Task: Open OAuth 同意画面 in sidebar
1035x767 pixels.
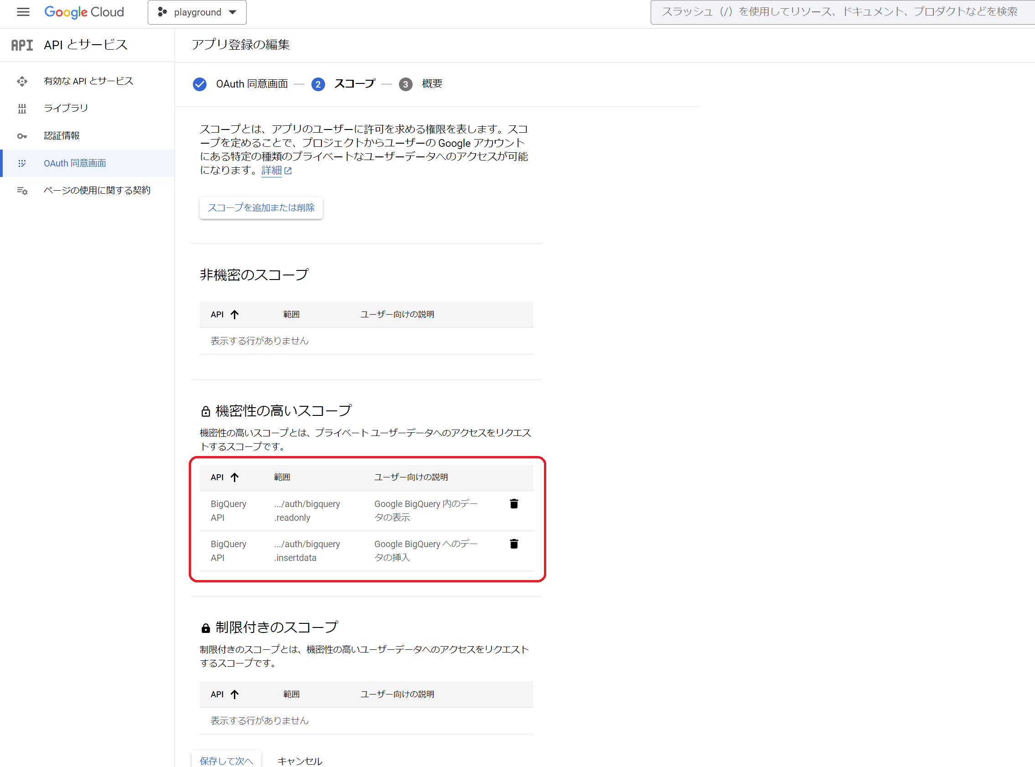Action: [75, 163]
